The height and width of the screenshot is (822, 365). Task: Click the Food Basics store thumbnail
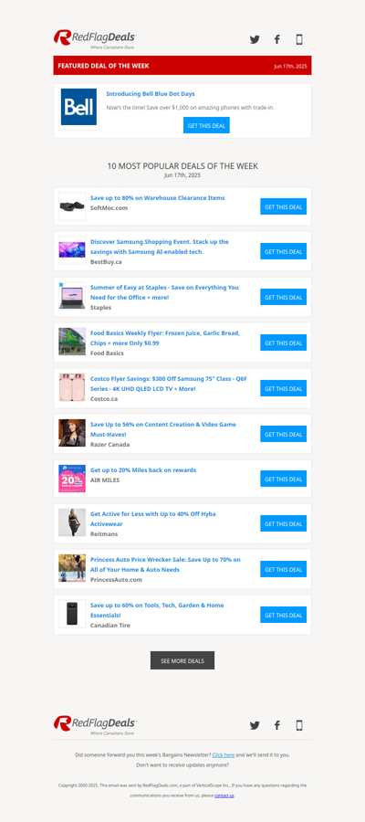72,342
